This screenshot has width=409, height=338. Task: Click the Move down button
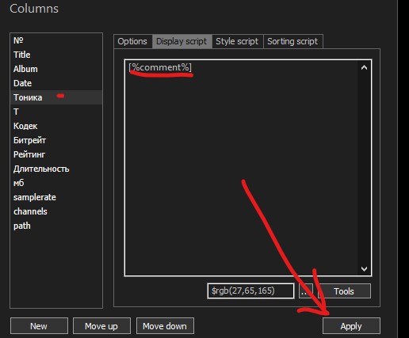165,326
